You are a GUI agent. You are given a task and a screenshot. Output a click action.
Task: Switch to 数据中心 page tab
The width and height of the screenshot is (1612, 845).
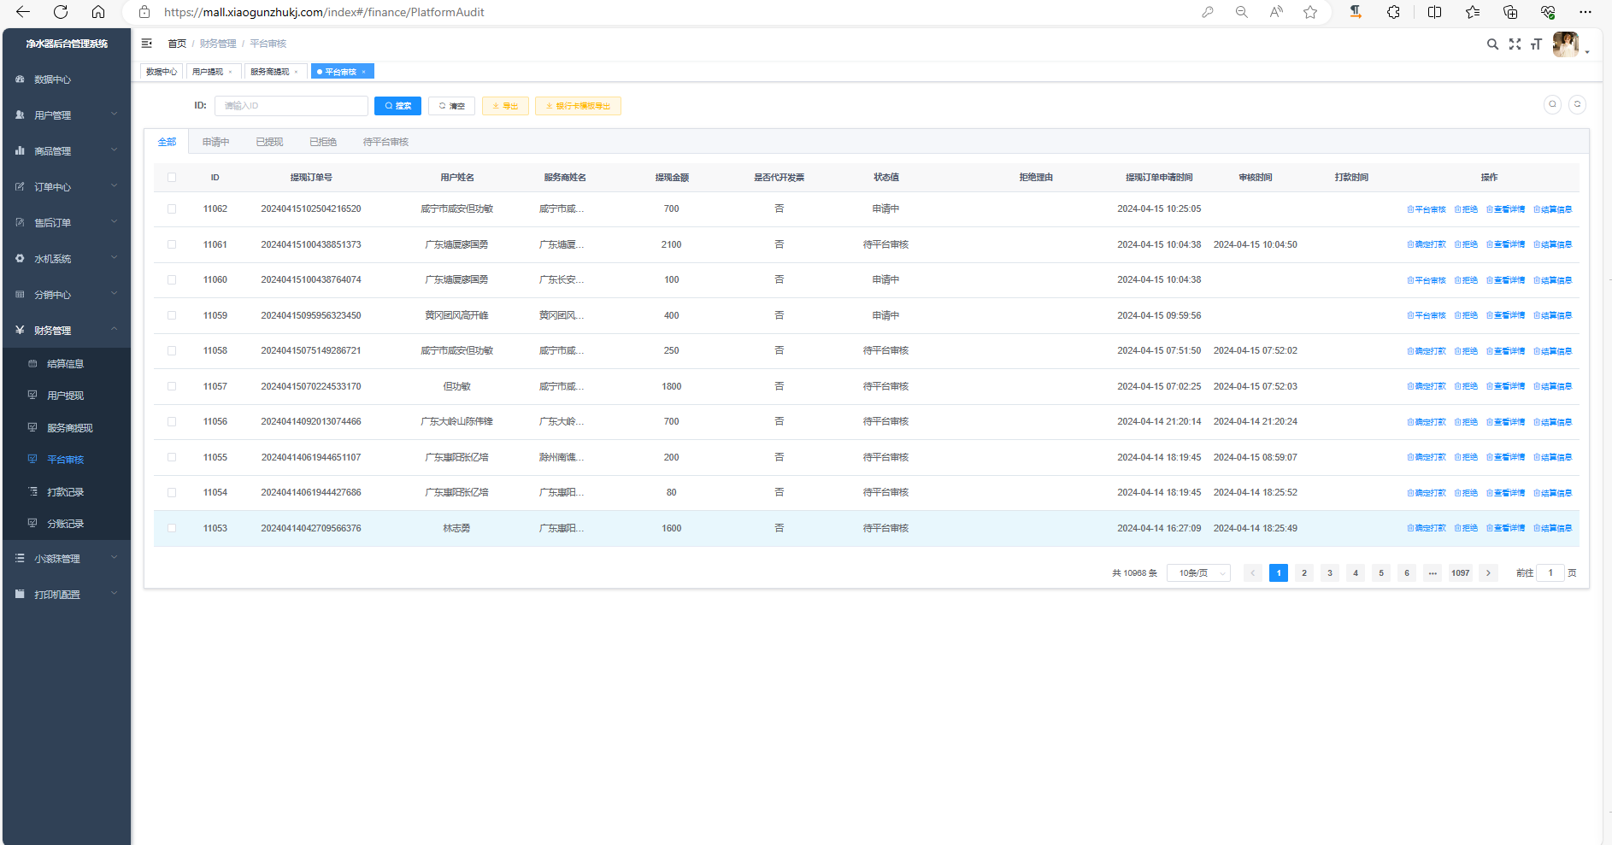162,72
